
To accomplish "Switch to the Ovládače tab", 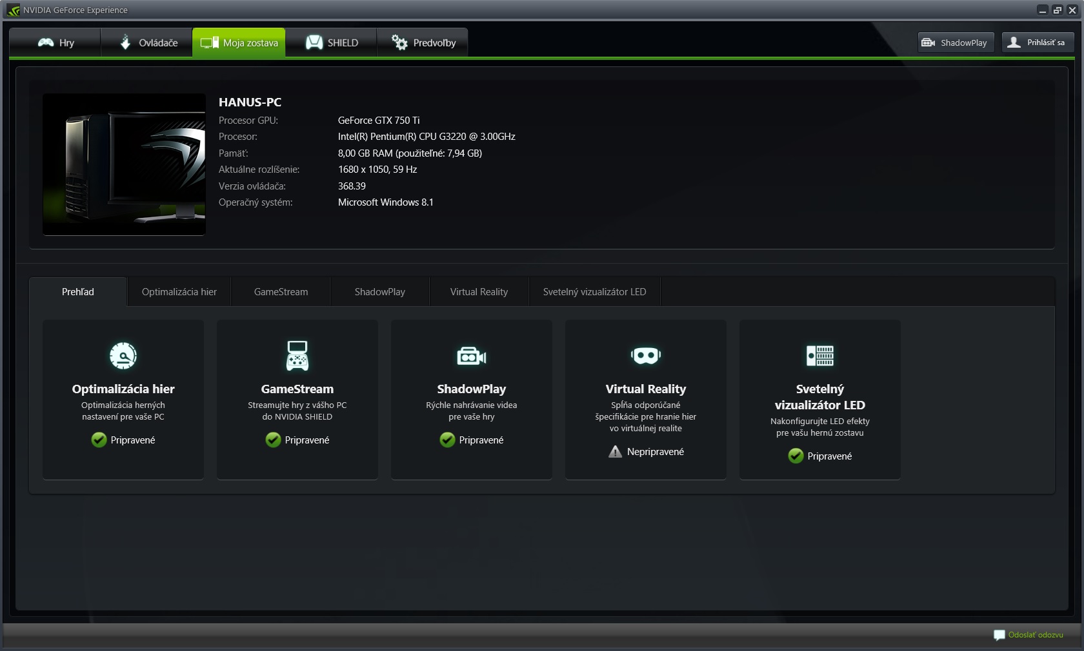I will point(148,43).
